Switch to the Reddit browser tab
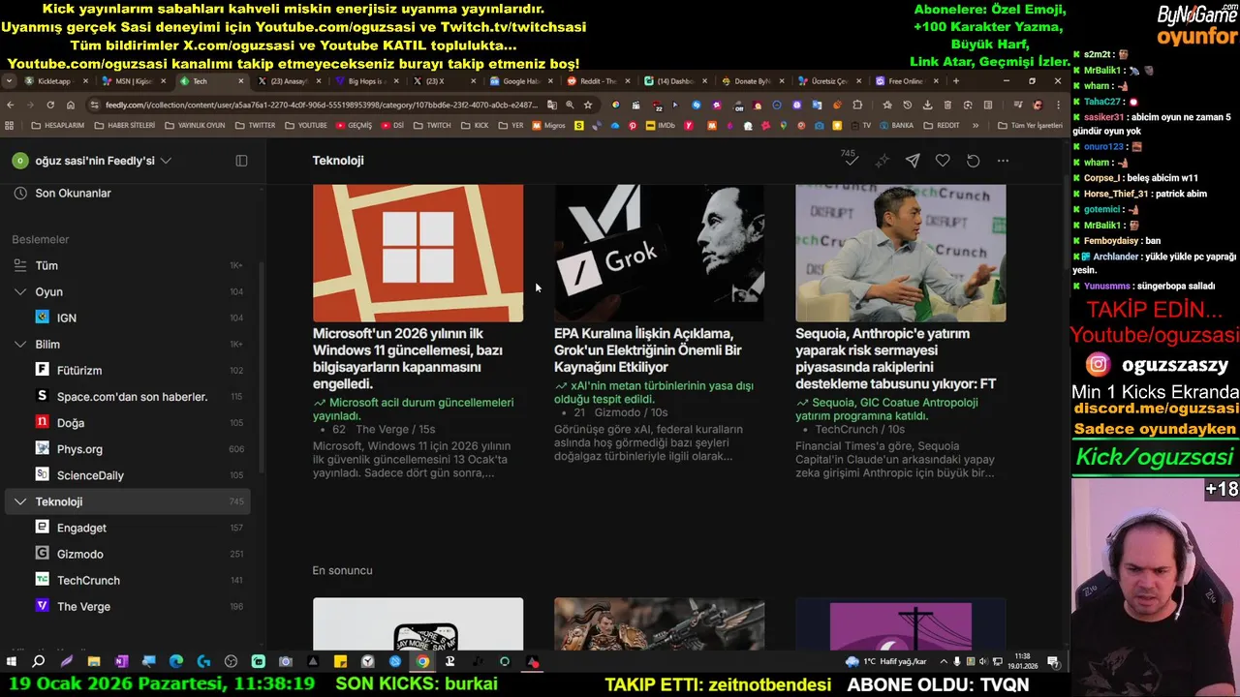Image resolution: width=1240 pixels, height=697 pixels. coord(598,81)
